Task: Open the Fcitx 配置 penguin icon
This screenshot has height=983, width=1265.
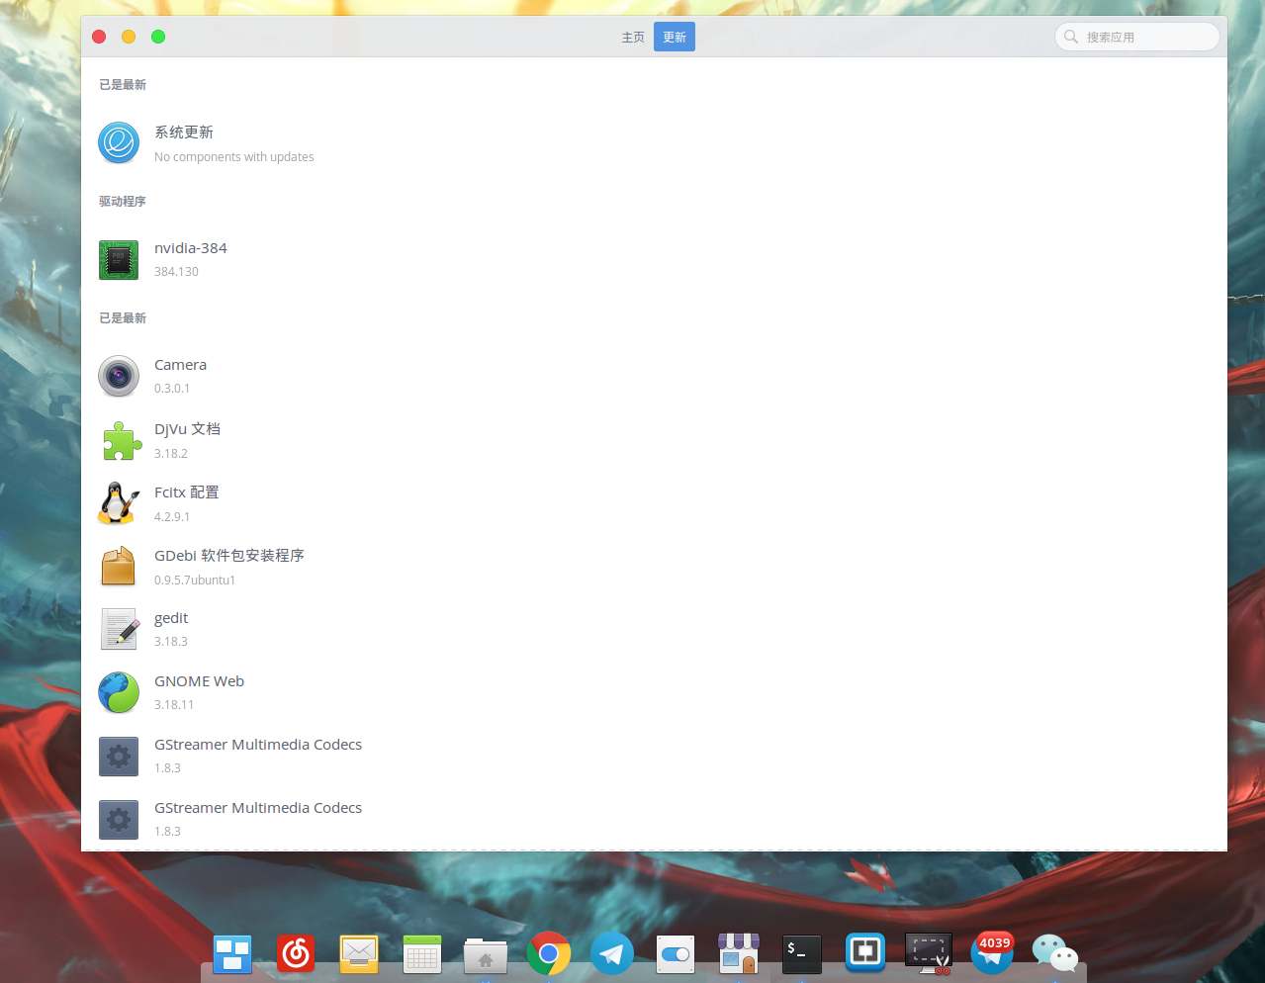Action: (119, 503)
